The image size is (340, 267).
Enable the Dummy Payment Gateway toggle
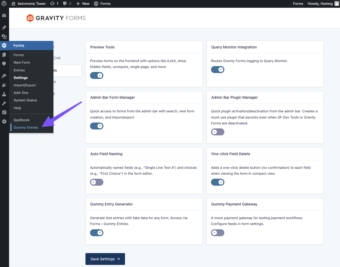point(218,233)
